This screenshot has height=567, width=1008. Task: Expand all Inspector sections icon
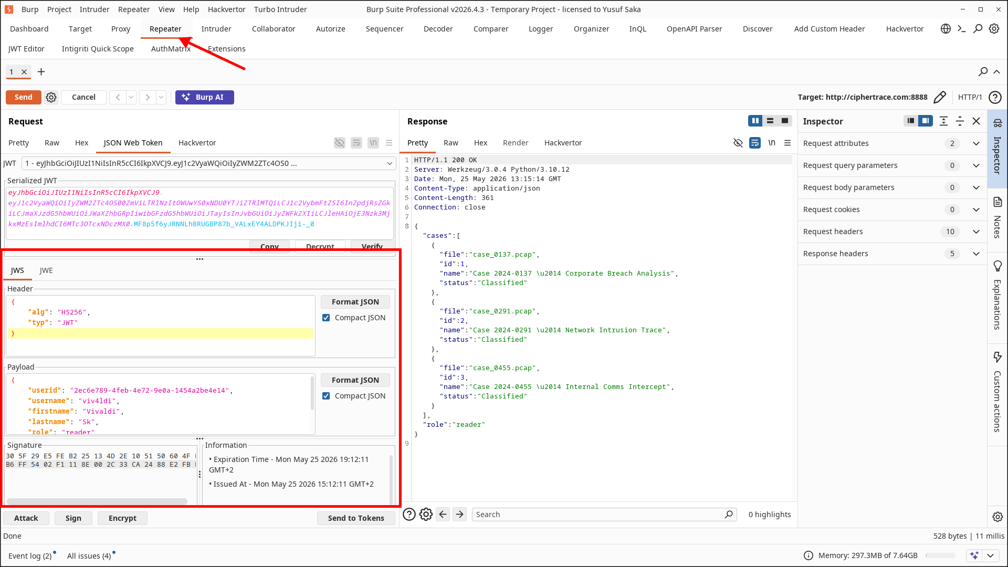coord(943,121)
